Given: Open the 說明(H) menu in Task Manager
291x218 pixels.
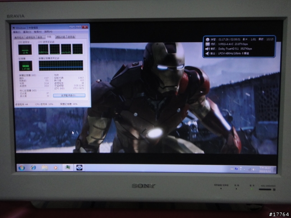Looking at the screenshot, I should 48,32.
